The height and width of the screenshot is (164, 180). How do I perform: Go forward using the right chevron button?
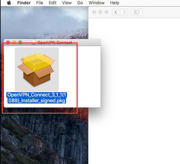point(124,12)
